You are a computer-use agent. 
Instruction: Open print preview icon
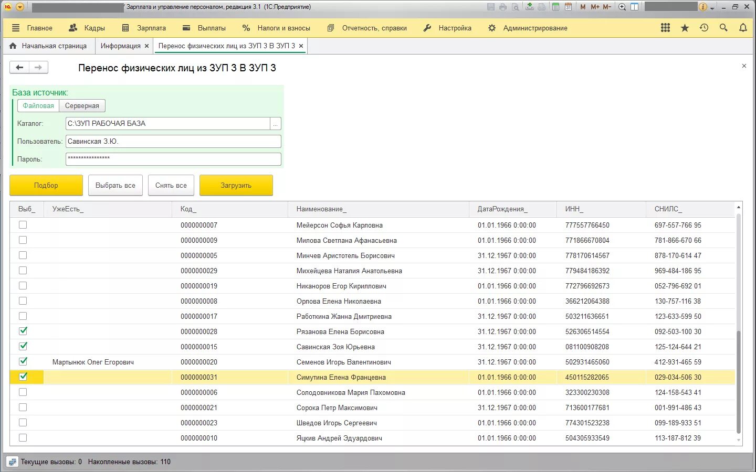(x=516, y=7)
